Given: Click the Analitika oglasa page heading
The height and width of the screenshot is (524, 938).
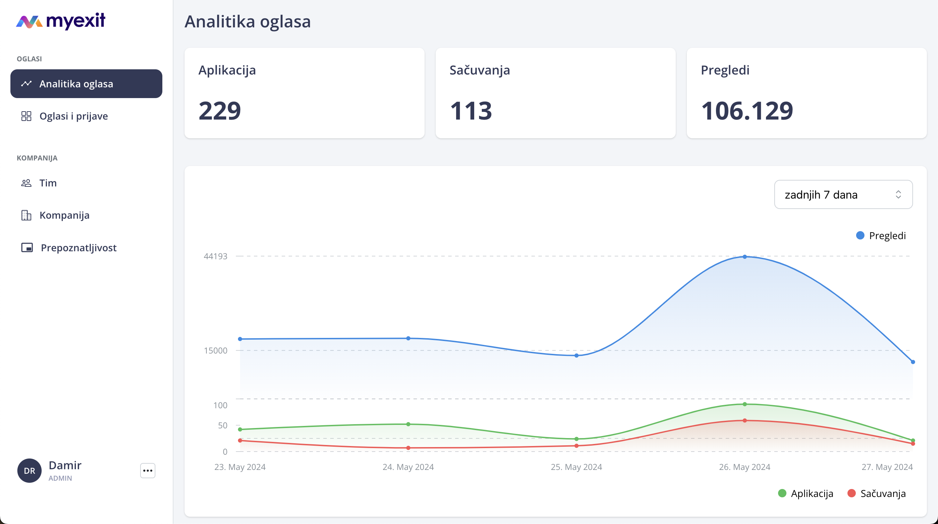Looking at the screenshot, I should (248, 21).
